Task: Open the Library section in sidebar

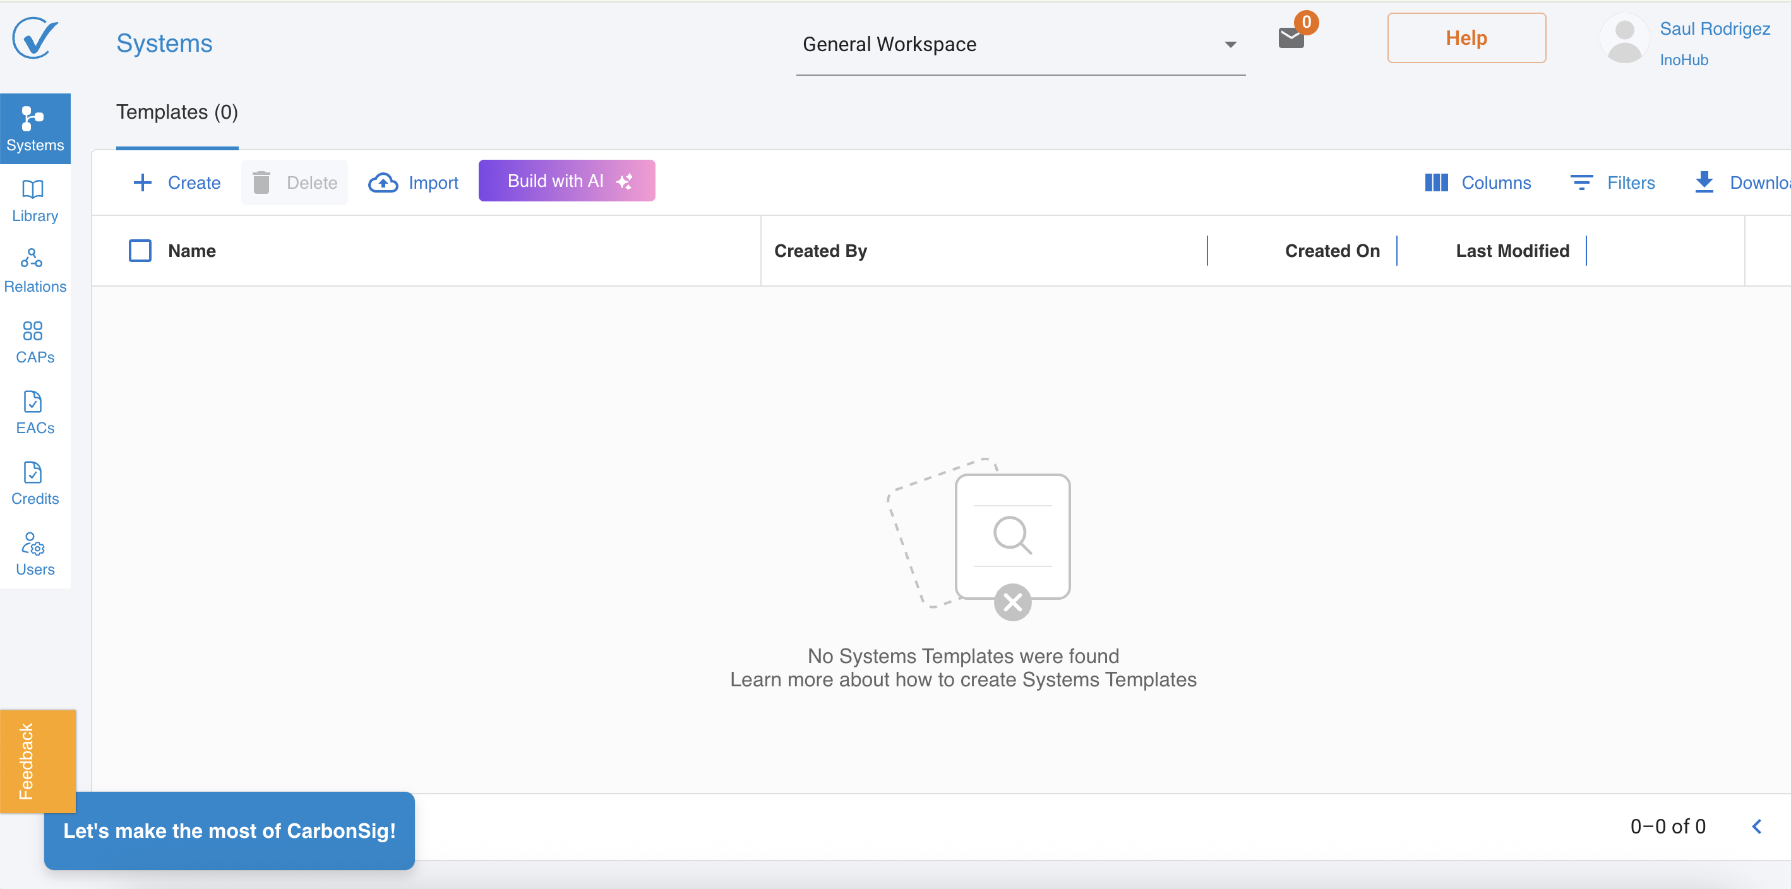Action: coord(35,200)
